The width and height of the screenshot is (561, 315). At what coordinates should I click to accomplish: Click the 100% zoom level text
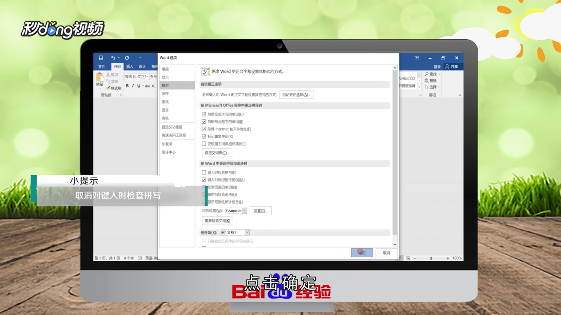click(x=457, y=258)
